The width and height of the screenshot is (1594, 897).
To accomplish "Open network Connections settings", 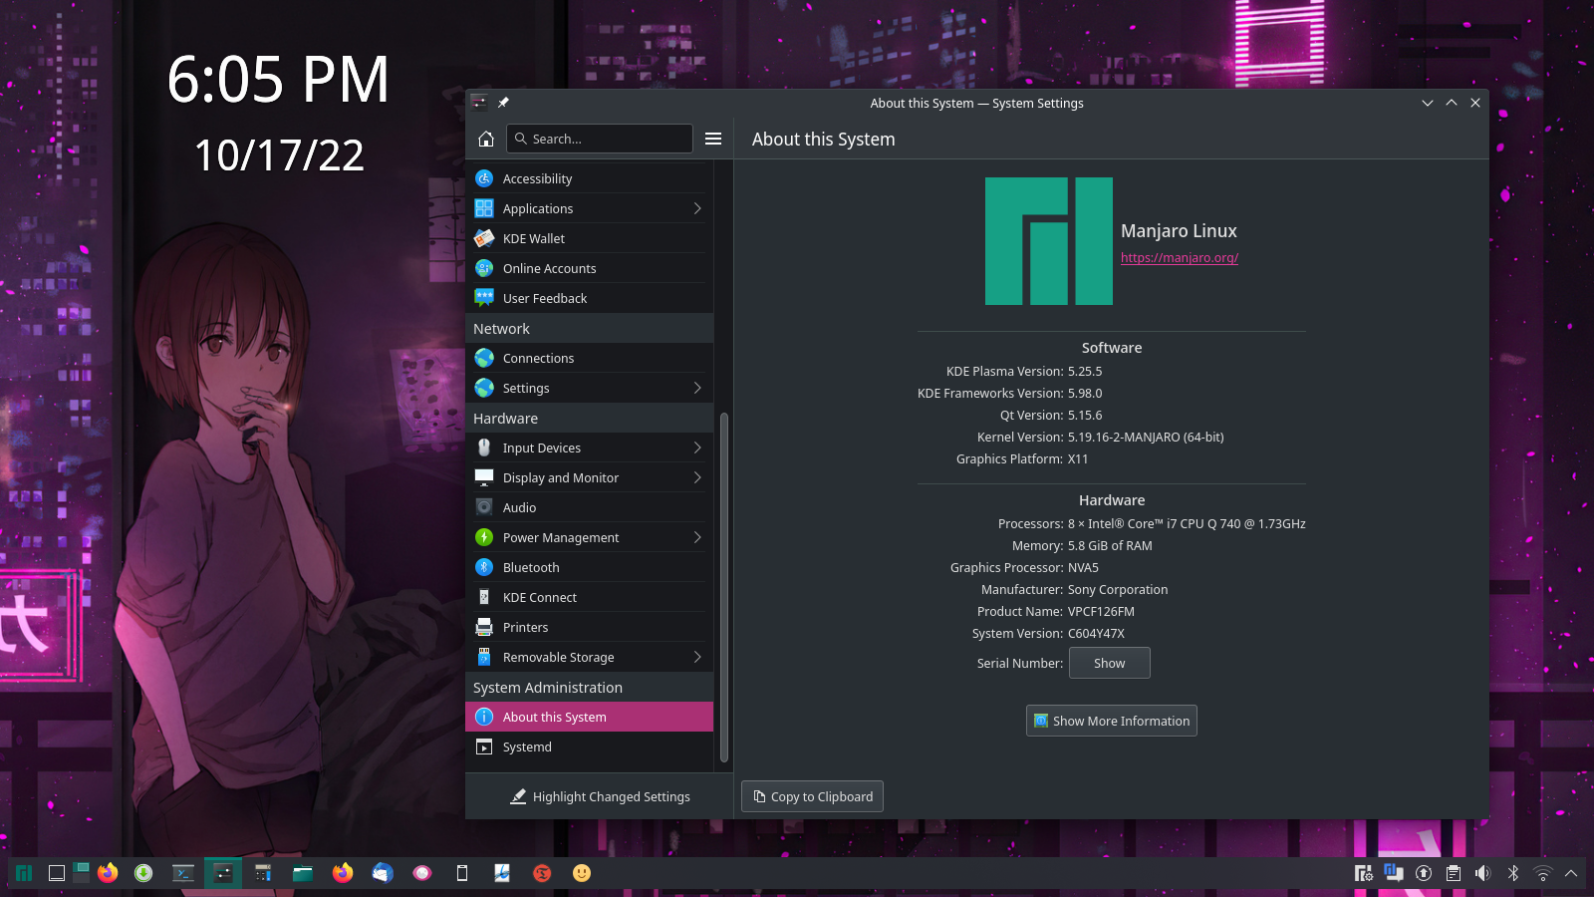I will (589, 358).
